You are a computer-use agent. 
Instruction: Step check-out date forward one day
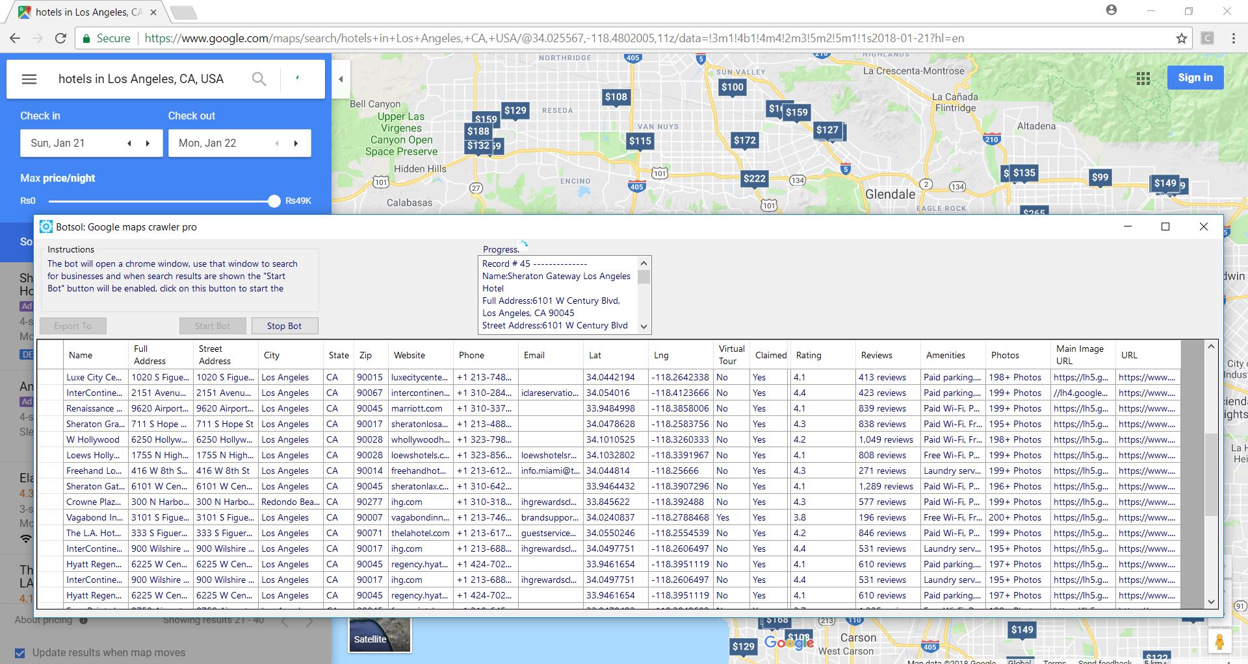tap(296, 143)
